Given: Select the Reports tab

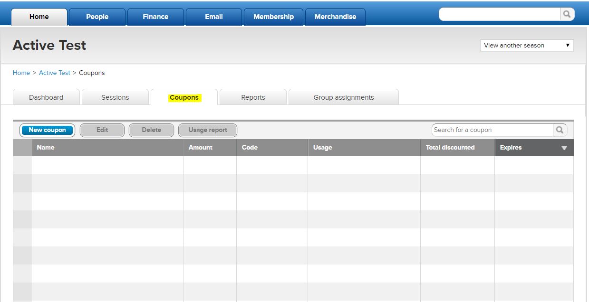Looking at the screenshot, I should point(253,97).
